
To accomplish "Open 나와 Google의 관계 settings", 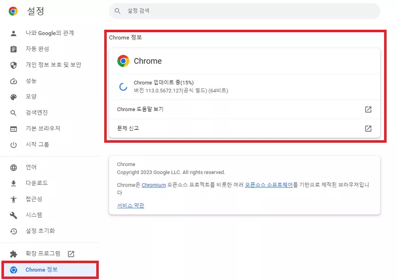I will pos(50,33).
